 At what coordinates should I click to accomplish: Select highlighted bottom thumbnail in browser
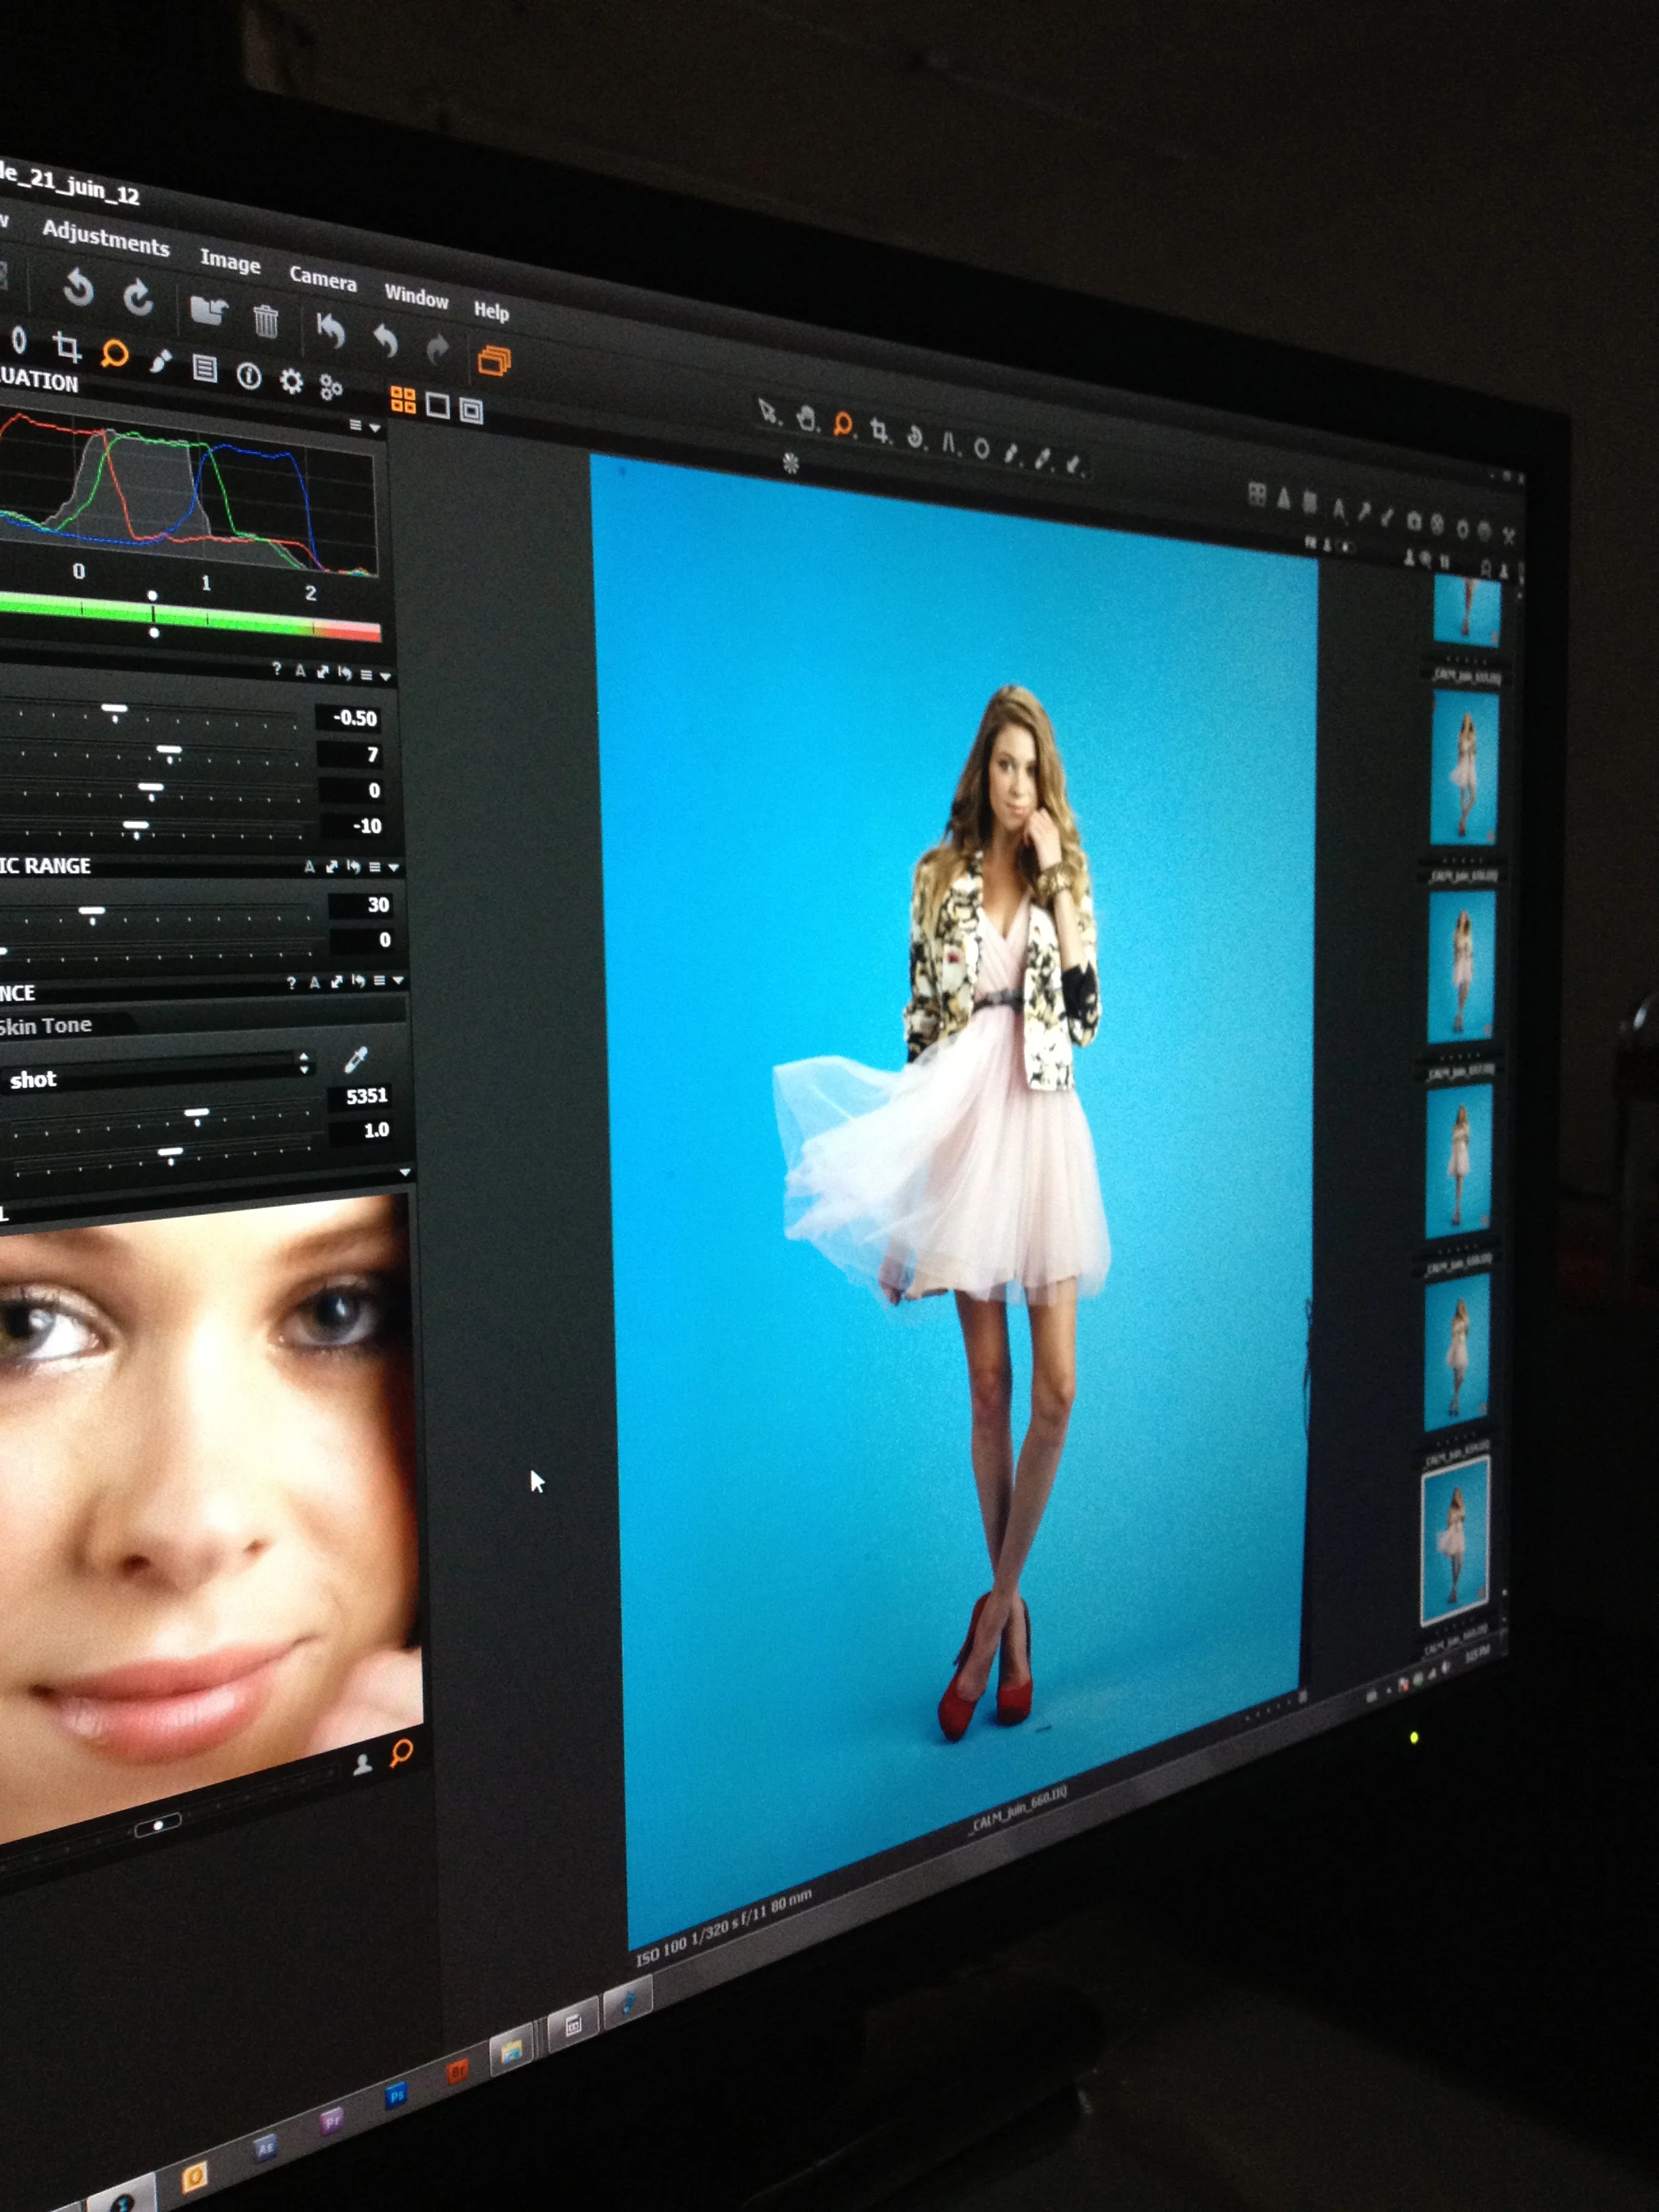pos(1455,1540)
